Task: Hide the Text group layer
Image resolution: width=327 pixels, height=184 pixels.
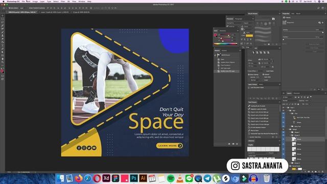Action: coord(284,110)
